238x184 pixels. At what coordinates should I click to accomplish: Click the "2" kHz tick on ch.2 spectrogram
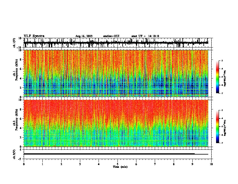tap(21, 137)
